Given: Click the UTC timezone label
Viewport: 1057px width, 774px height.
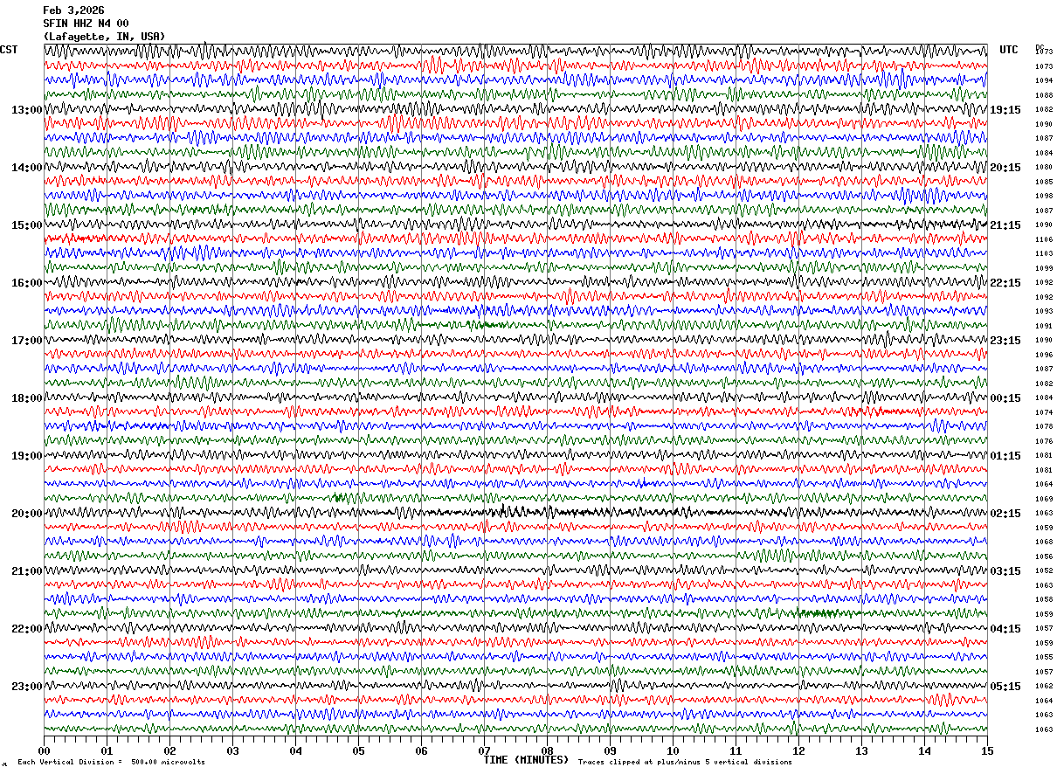Looking at the screenshot, I should pos(1009,50).
